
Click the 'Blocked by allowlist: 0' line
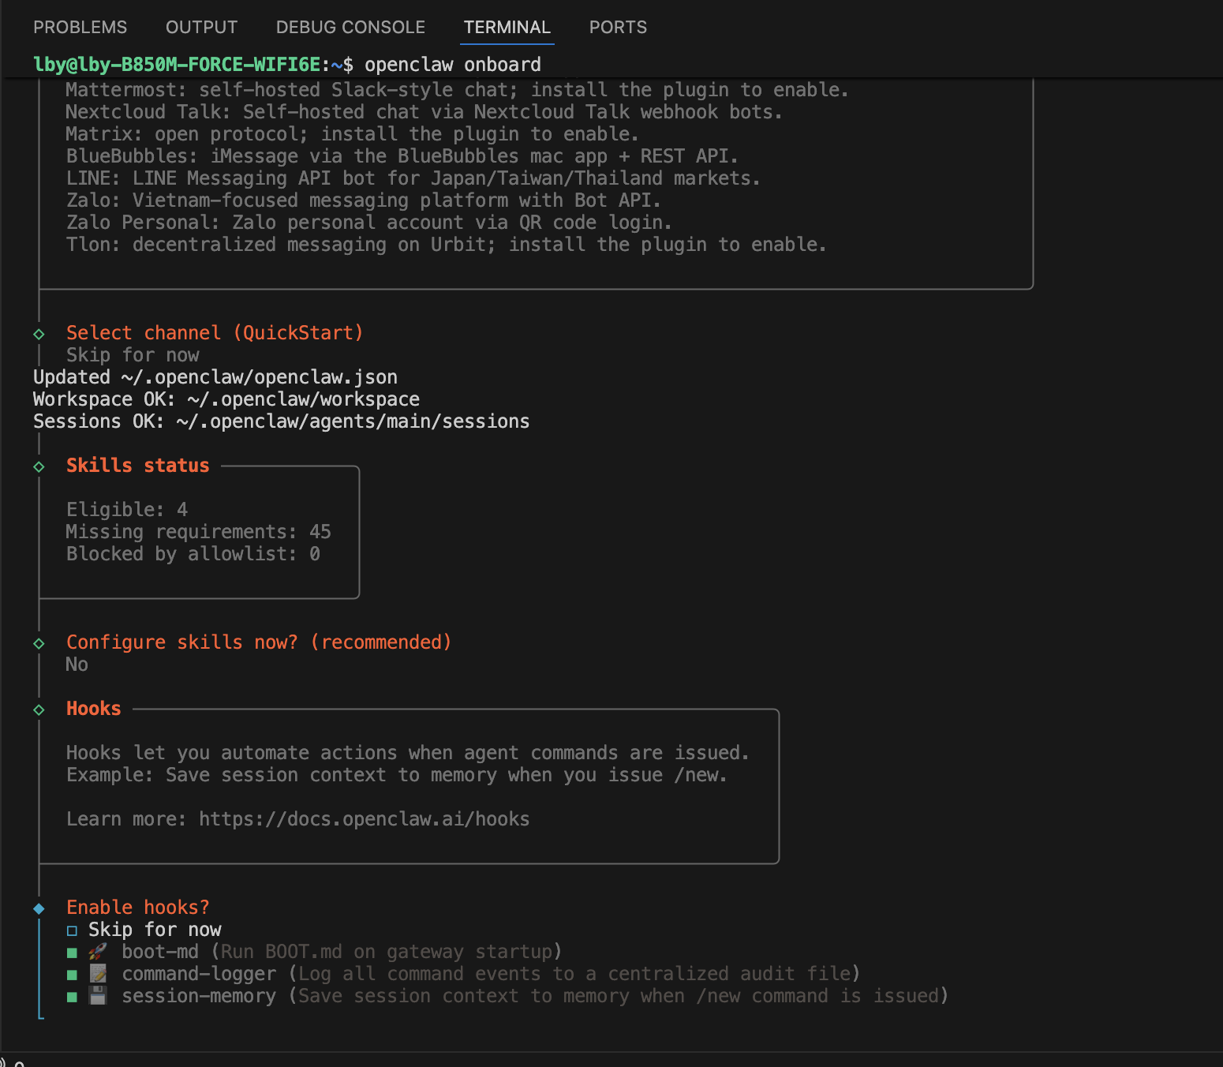[193, 554]
